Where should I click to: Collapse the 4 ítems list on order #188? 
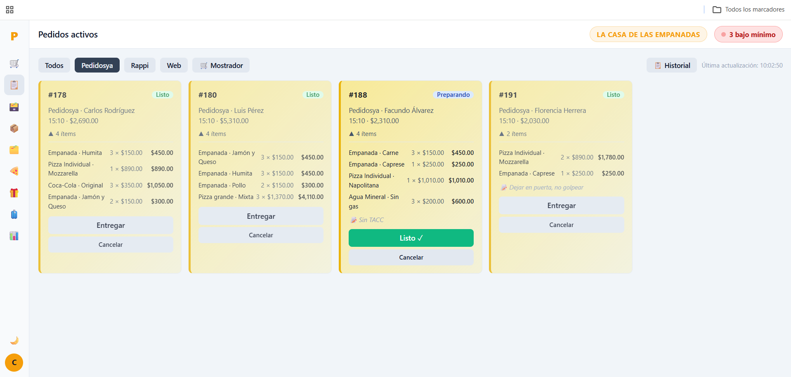click(x=363, y=134)
